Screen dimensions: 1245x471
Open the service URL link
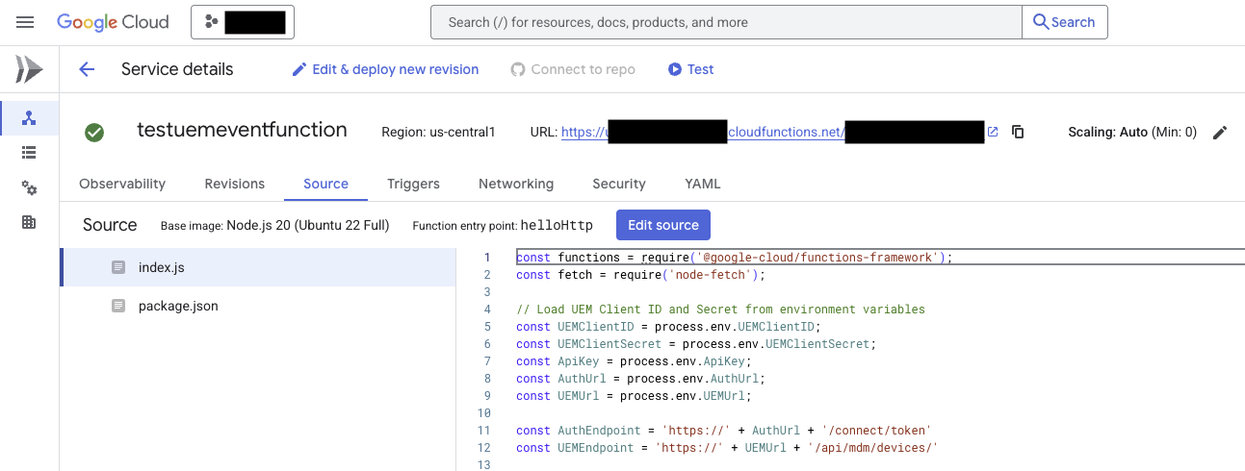[773, 133]
